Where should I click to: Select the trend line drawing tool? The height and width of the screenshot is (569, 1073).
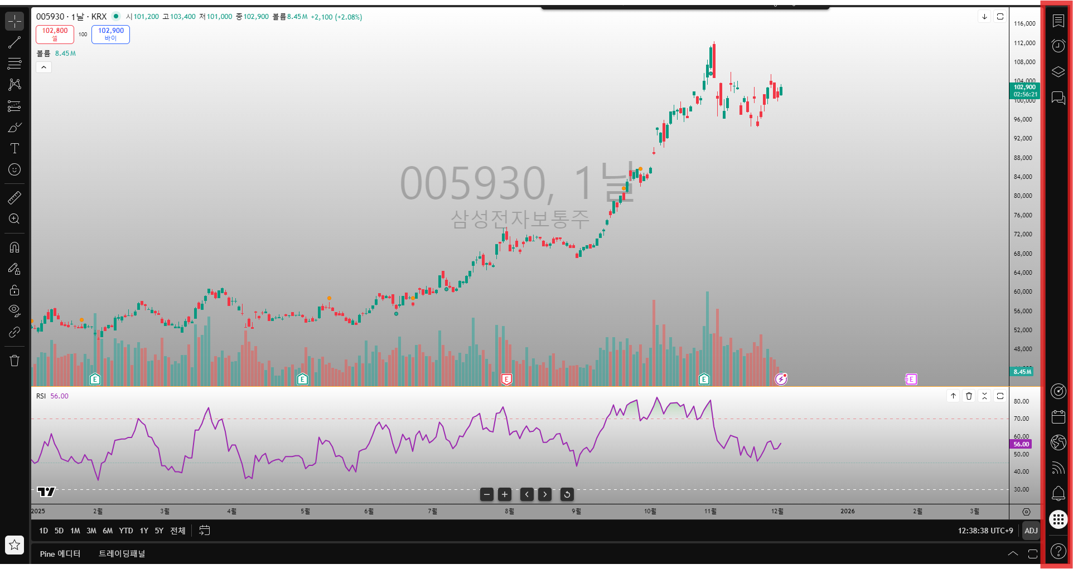click(x=14, y=42)
